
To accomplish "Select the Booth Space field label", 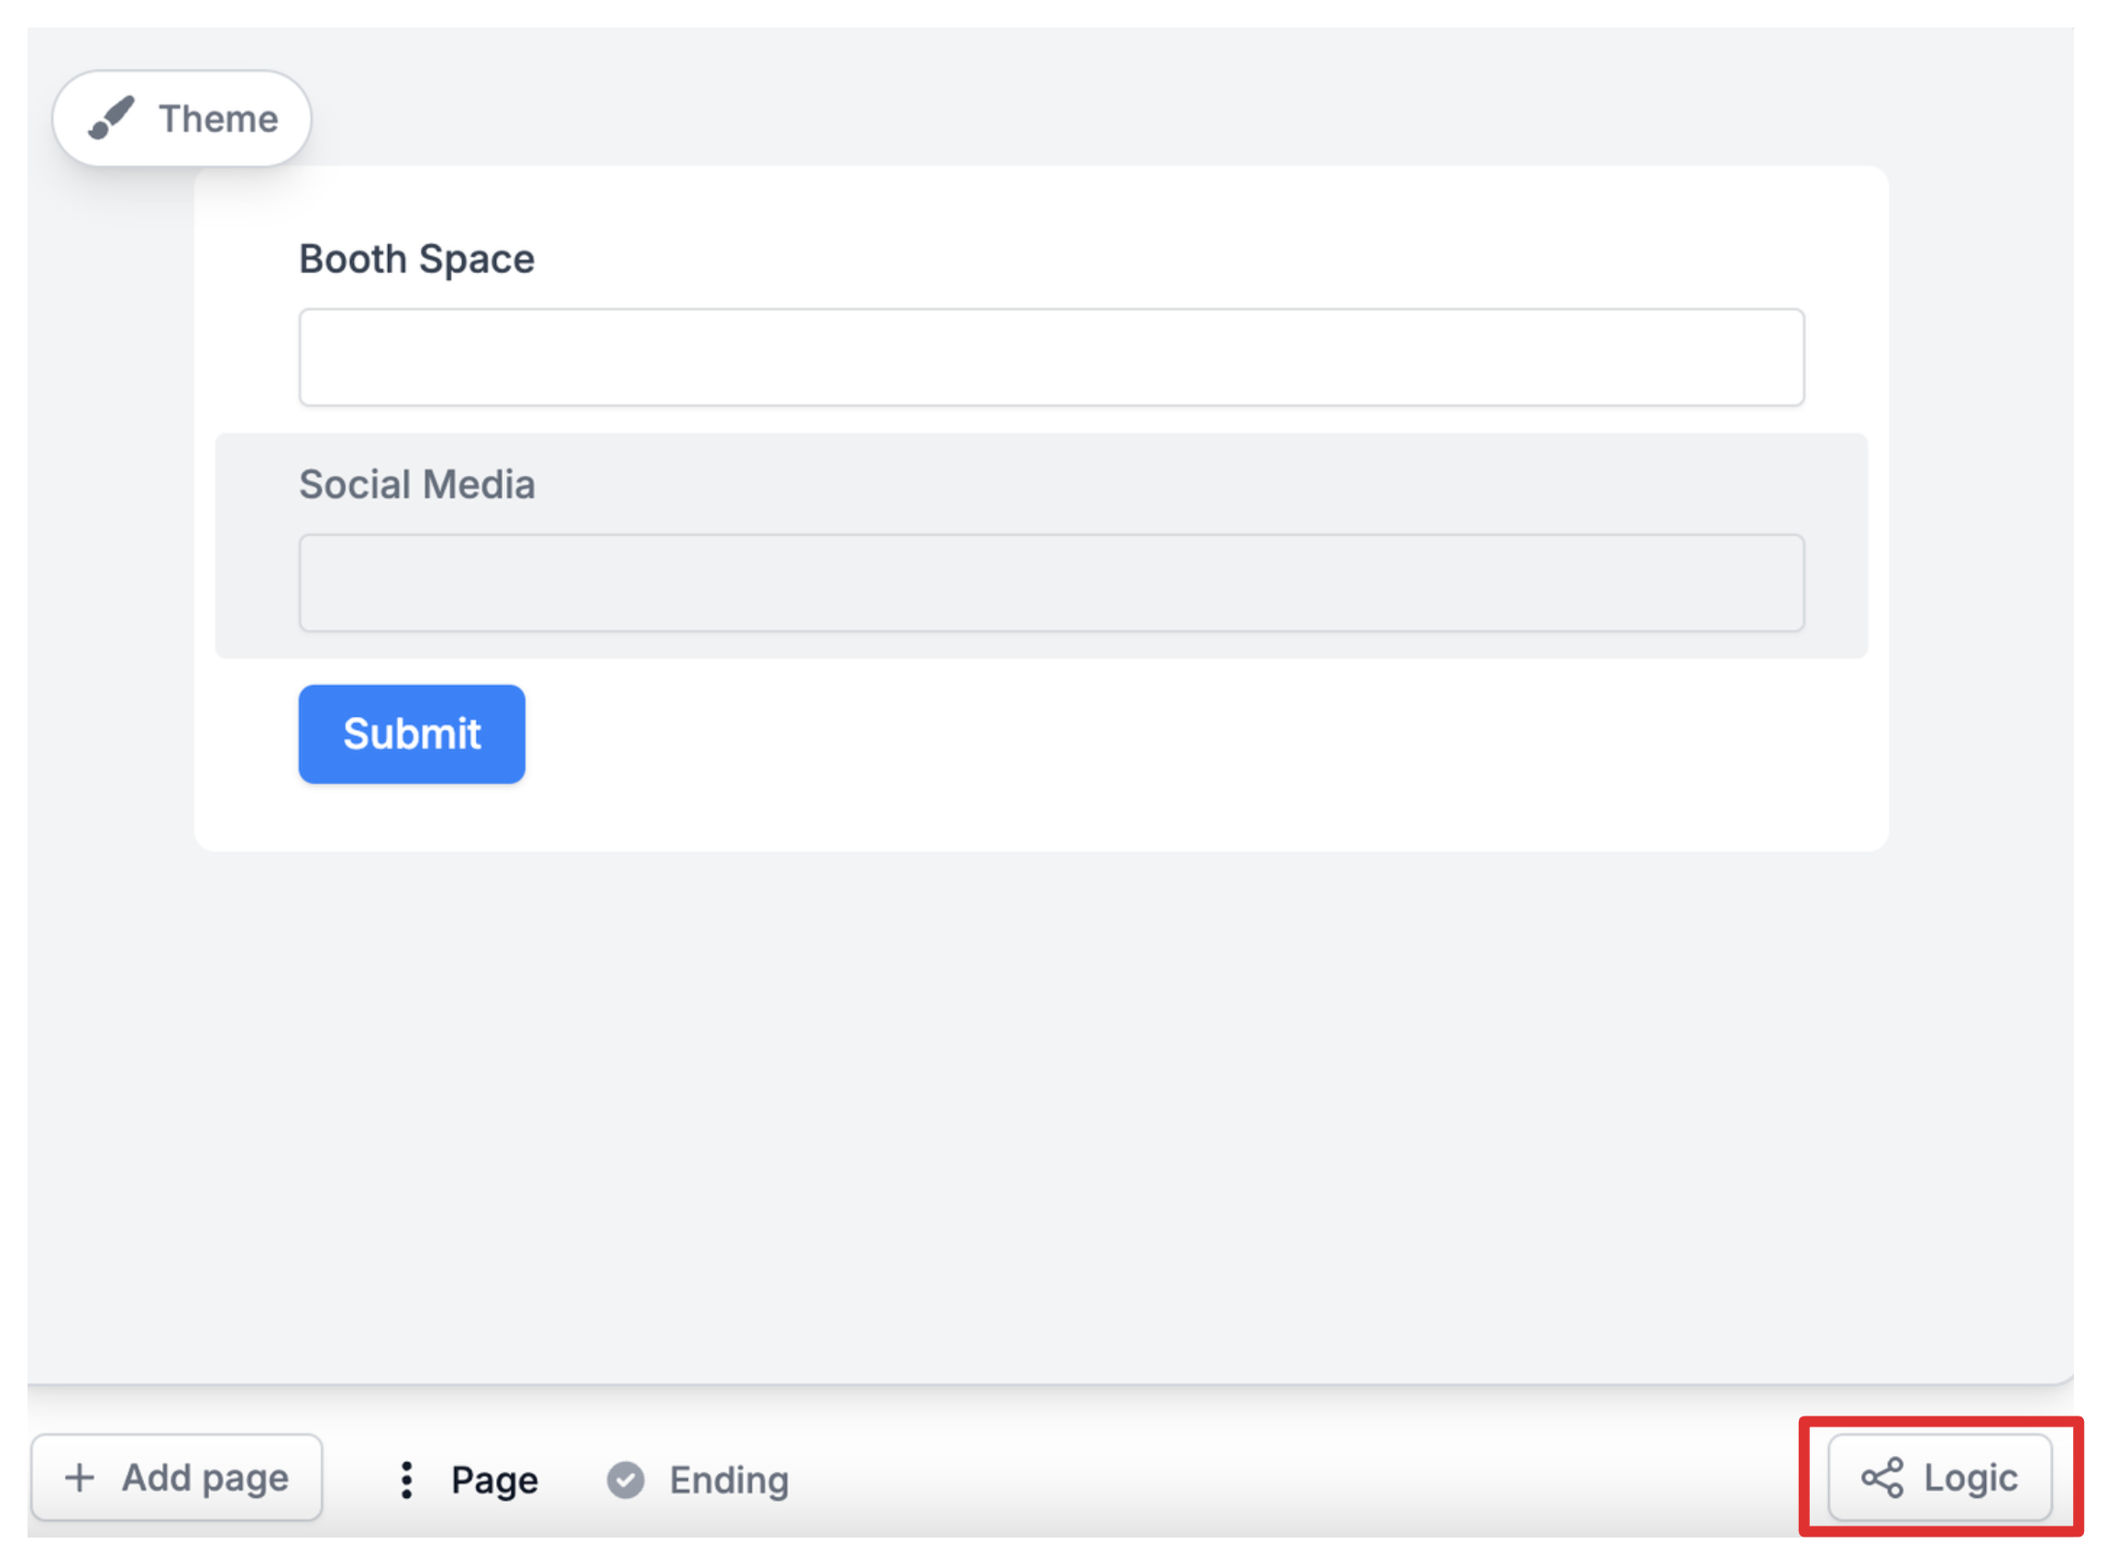I will pyautogui.click(x=417, y=259).
